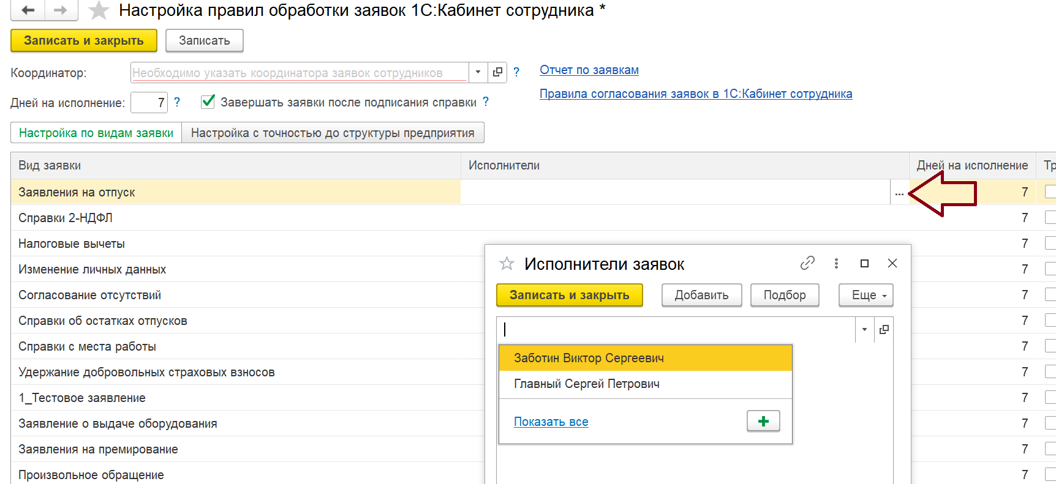Tick the checkbox in the Справки 2-НДФЛ row

[x=1050, y=218]
